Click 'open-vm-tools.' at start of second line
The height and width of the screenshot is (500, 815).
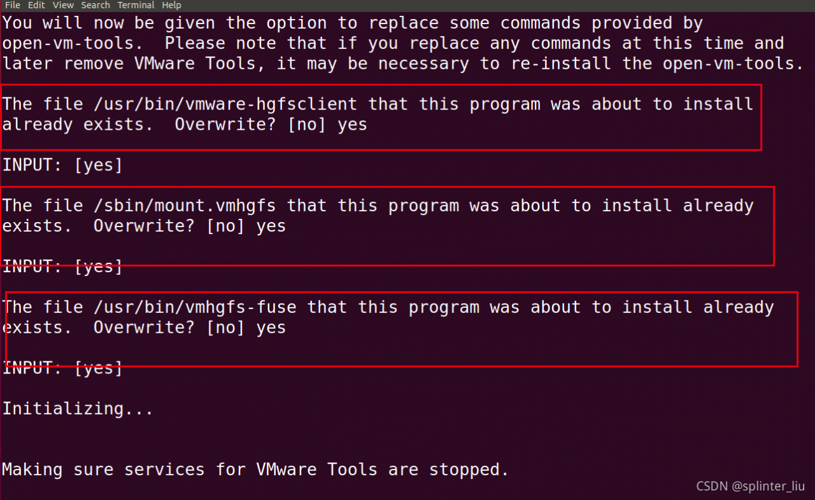point(73,44)
